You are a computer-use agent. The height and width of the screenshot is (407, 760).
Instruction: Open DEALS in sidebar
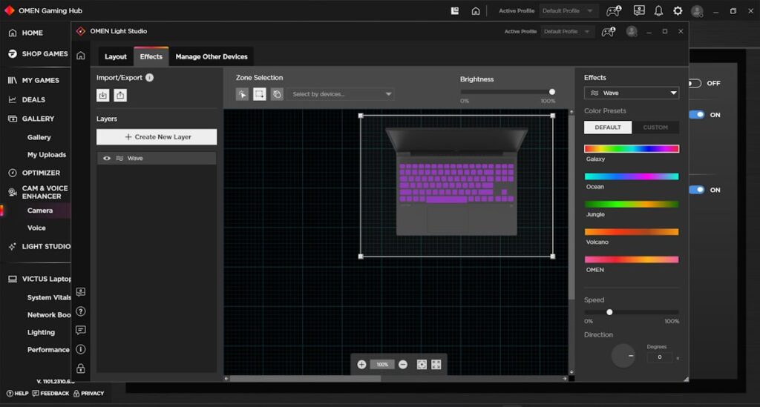click(33, 99)
